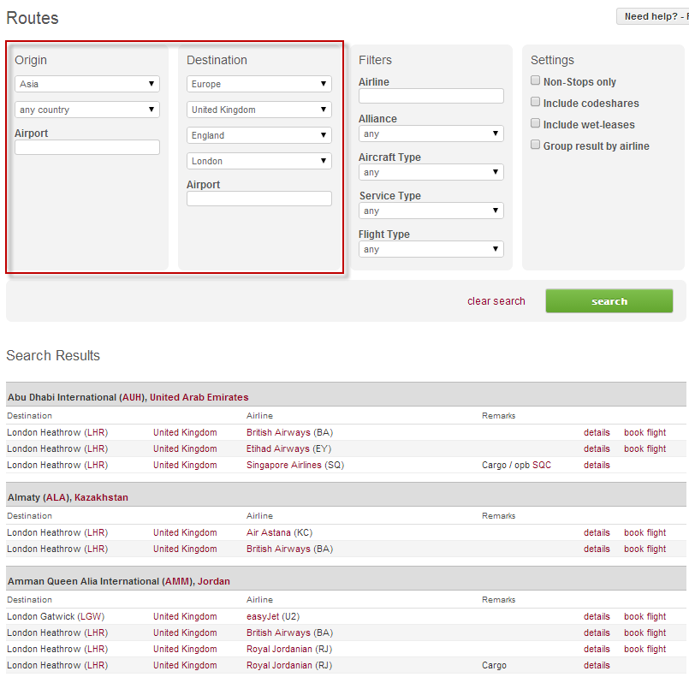Focus the Airline filter text field

pyautogui.click(x=431, y=96)
